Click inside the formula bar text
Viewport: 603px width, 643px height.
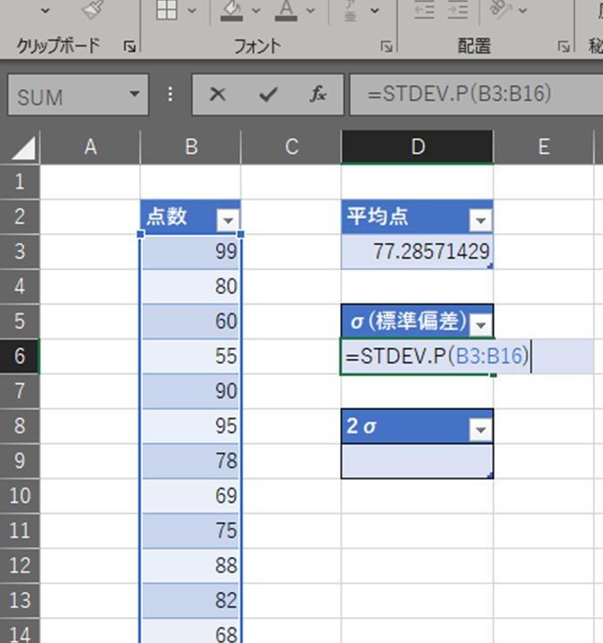pos(465,95)
